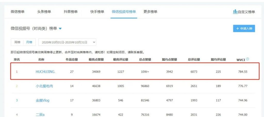
Task: Open the 小北爱吃肉 account link
Action: click(x=44, y=86)
